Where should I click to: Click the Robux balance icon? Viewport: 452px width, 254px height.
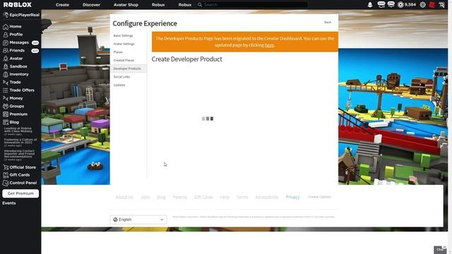pyautogui.click(x=400, y=5)
